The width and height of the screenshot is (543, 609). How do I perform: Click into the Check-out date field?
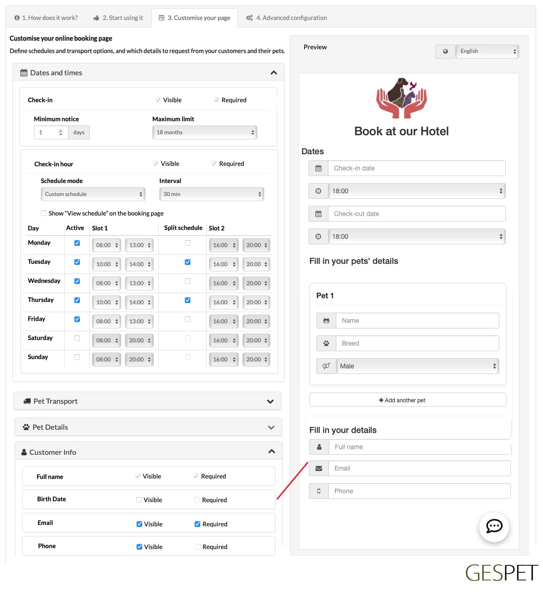pos(417,214)
